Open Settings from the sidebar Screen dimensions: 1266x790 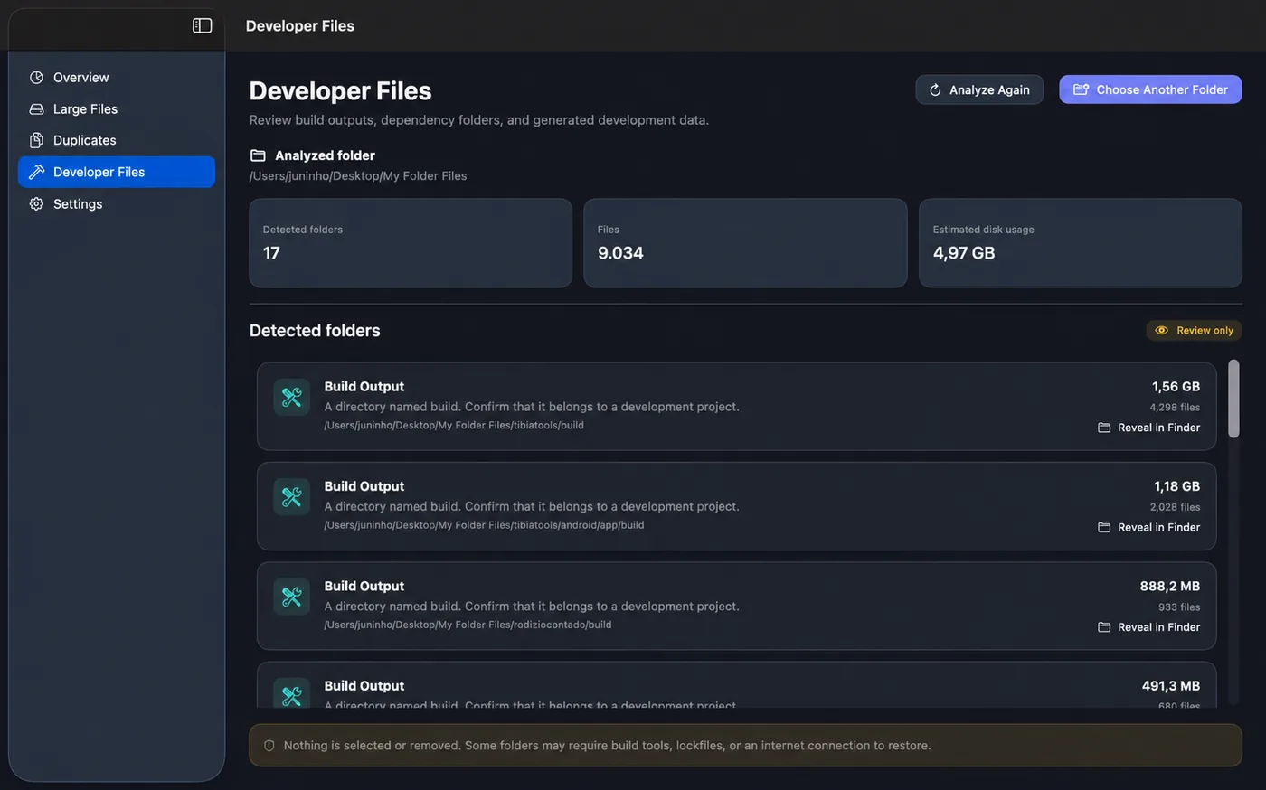coord(117,204)
